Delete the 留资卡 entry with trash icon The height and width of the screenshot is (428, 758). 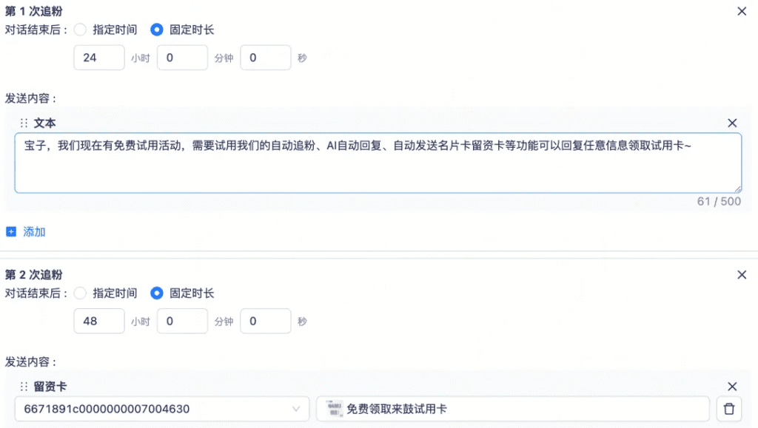click(x=729, y=409)
